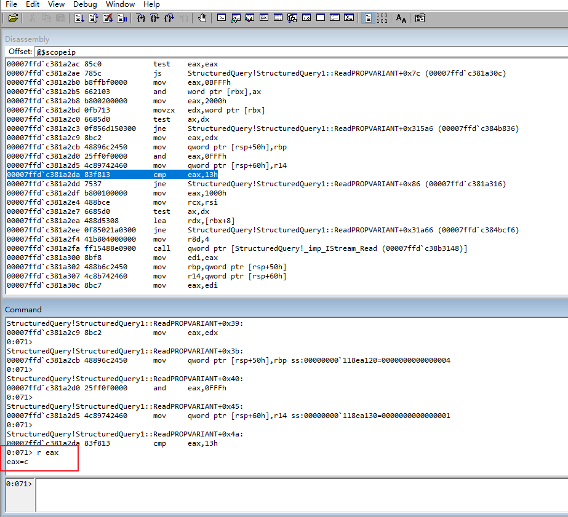Select the mov rbp,qword ptr [rsp+50h] line
Screen dimensions: 568x517
coord(146,267)
